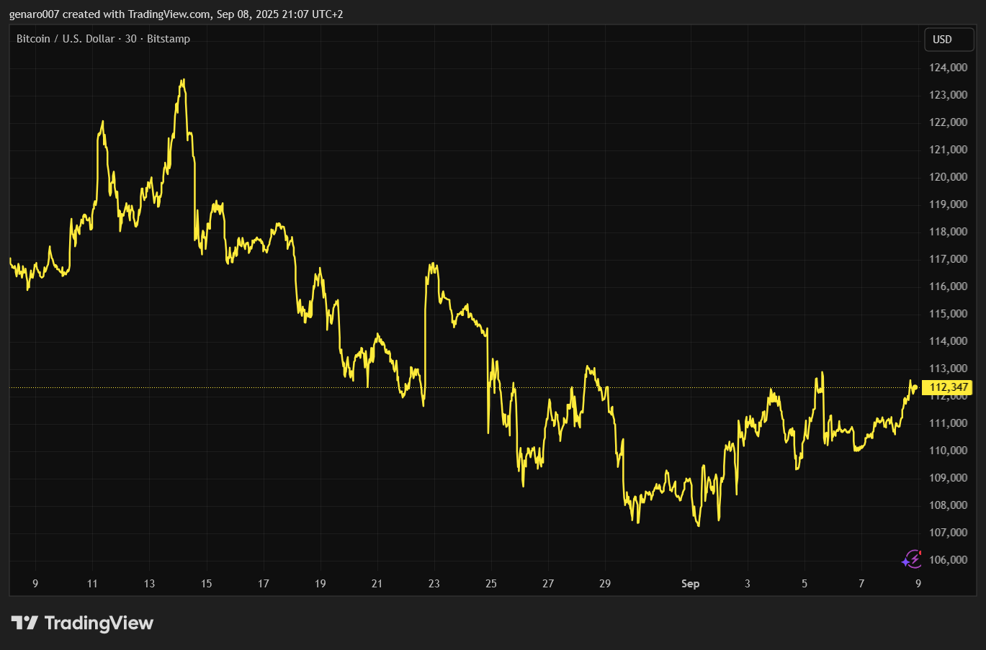Viewport: 986px width, 650px height.
Task: Select the 120,000 price scale level
Action: [x=948, y=177]
